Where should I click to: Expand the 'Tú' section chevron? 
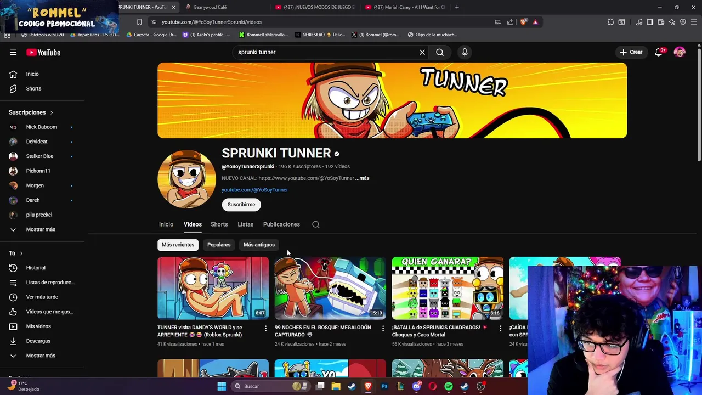(x=21, y=253)
